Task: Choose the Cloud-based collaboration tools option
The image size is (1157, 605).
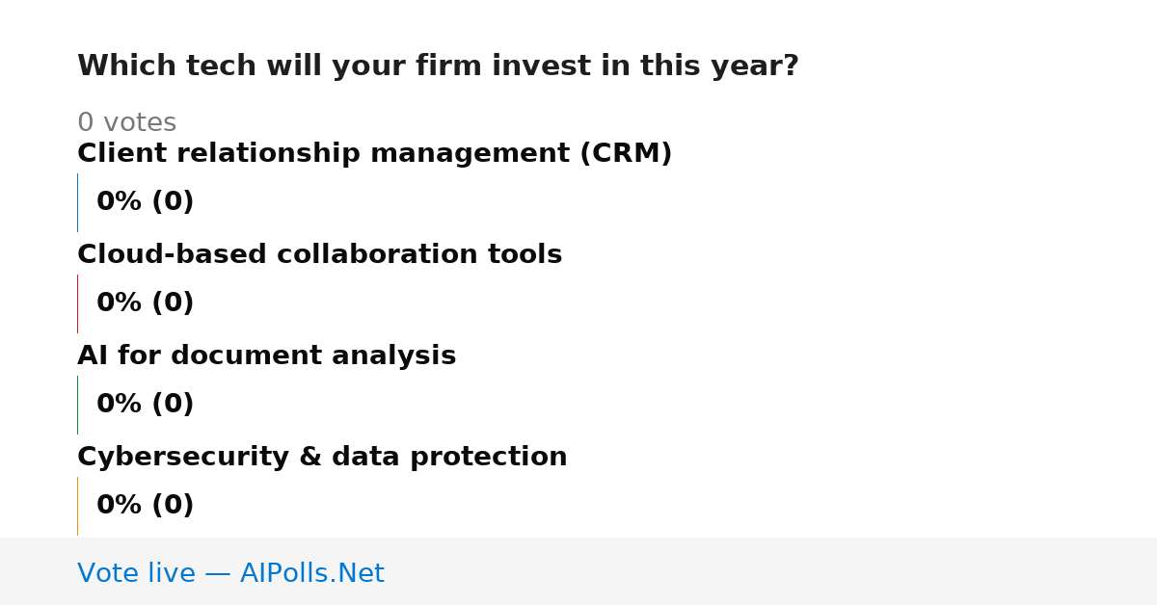Action: click(x=319, y=255)
